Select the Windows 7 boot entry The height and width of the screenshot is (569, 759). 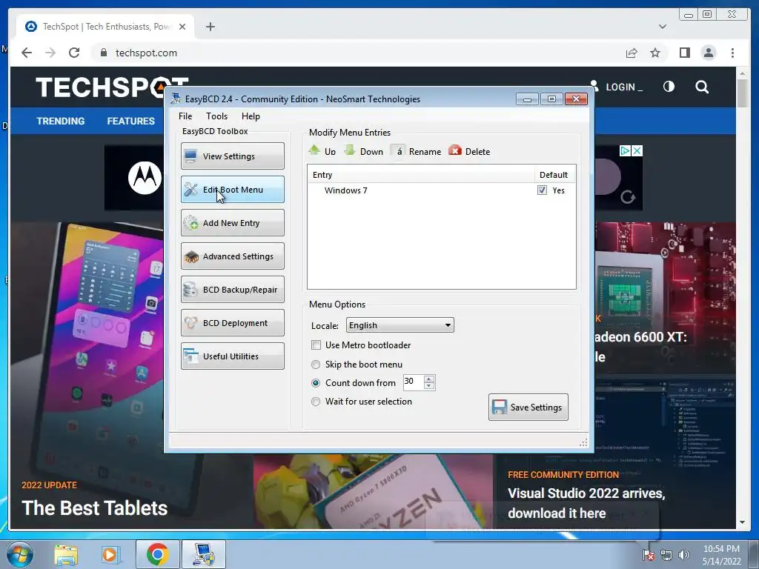tap(345, 190)
